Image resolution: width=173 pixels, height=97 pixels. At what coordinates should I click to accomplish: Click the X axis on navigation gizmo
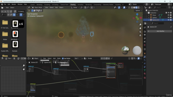tap(141, 18)
